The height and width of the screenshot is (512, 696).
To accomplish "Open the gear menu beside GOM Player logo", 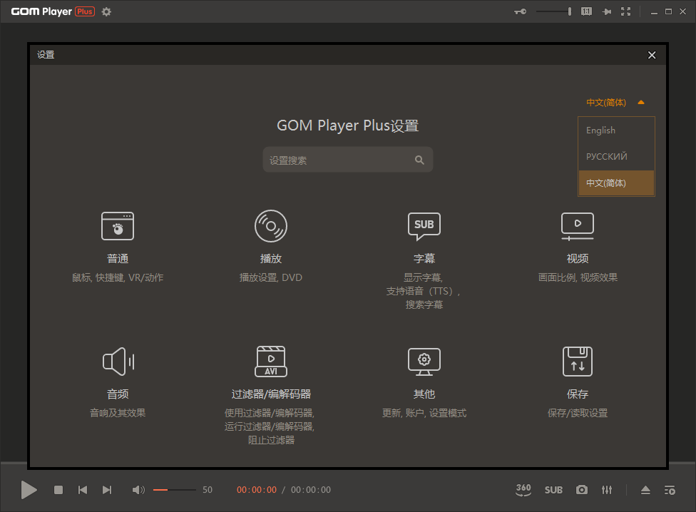I will tap(106, 12).
